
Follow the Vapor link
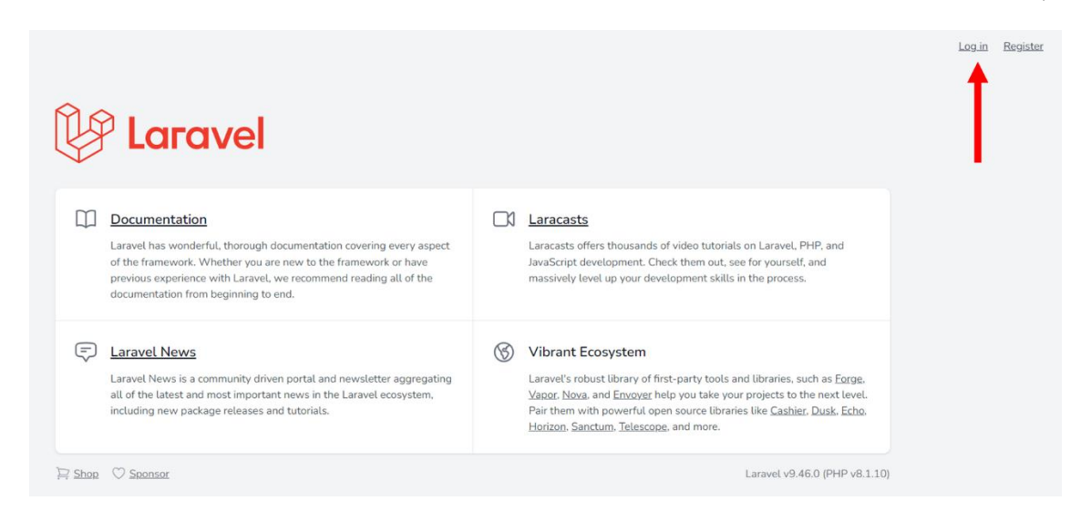[542, 395]
